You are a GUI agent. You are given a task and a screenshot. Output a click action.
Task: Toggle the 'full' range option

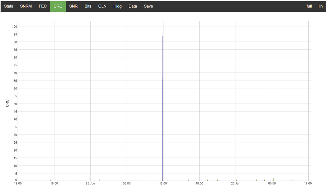point(309,6)
